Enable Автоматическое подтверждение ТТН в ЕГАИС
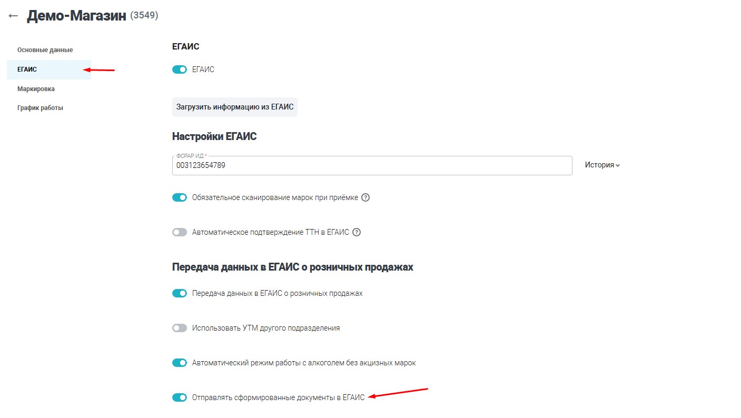741x418 pixels. click(x=179, y=232)
